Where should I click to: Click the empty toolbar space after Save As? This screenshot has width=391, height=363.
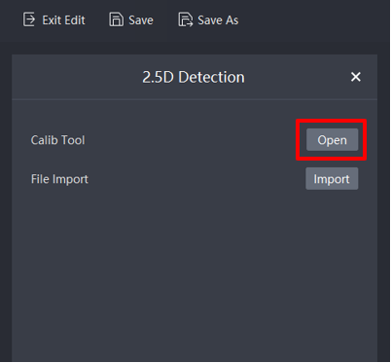(311, 20)
